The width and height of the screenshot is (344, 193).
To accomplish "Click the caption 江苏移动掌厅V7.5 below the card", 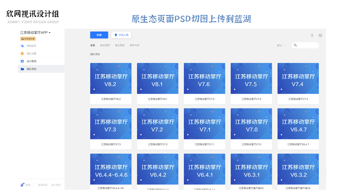I will [x=251, y=99].
